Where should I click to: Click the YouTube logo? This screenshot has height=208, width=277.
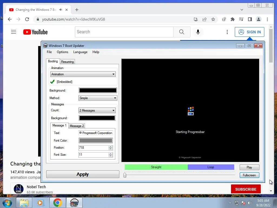coord(35,32)
